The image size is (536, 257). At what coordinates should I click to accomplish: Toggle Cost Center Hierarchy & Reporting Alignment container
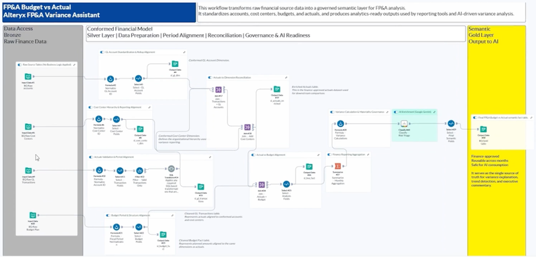[90, 107]
